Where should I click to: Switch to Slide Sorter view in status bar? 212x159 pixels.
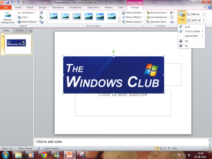tap(161, 148)
